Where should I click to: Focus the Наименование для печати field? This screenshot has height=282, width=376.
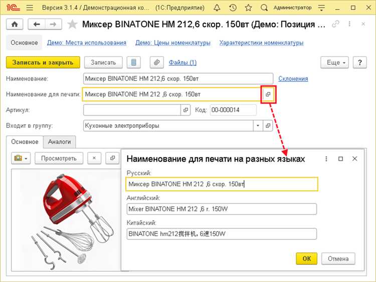click(172, 94)
